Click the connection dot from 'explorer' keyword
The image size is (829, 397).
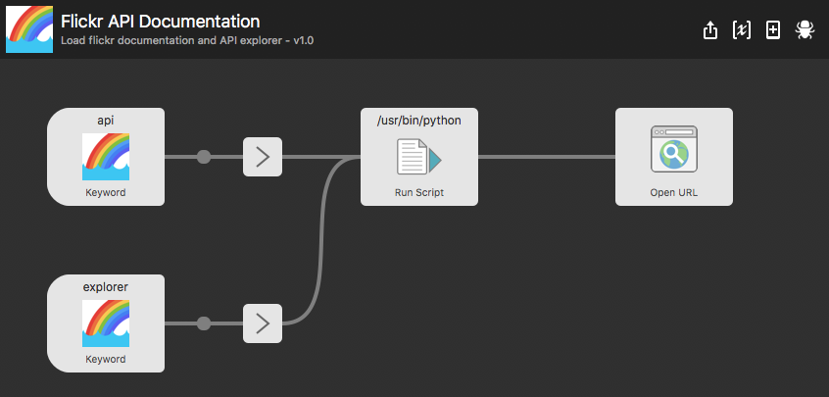coord(204,323)
